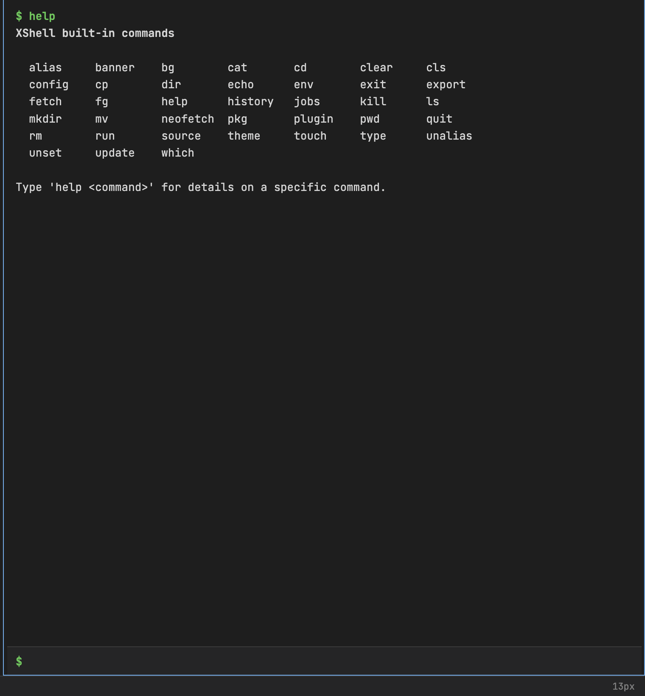
Task: Click the 'update' command name
Action: [115, 153]
